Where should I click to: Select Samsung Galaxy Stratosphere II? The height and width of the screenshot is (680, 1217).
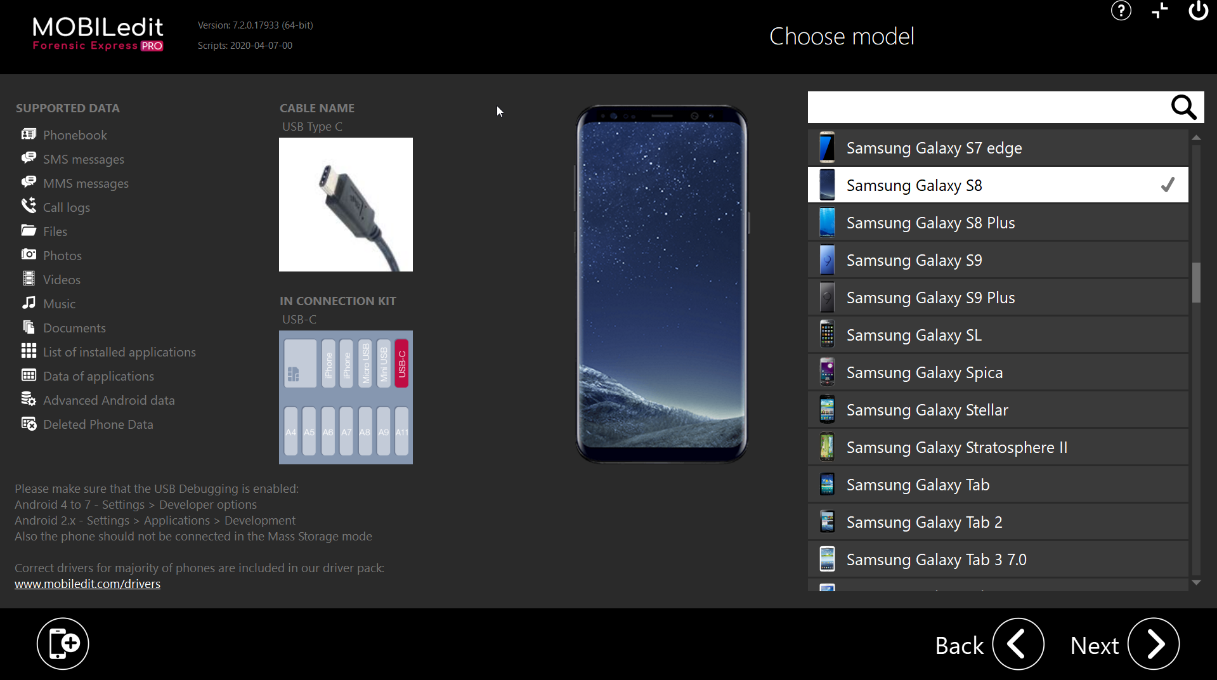click(x=998, y=447)
